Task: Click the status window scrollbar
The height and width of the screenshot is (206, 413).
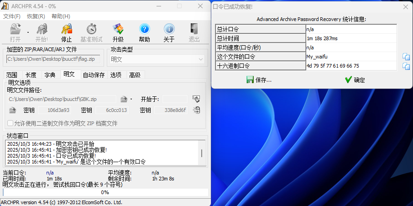Action: (202, 153)
